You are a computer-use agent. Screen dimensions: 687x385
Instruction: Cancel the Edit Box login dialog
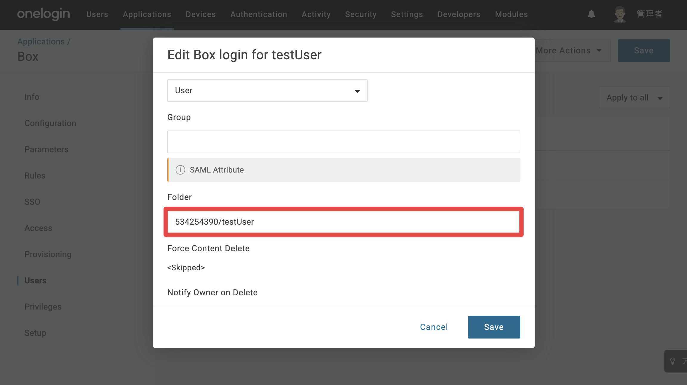pyautogui.click(x=434, y=327)
